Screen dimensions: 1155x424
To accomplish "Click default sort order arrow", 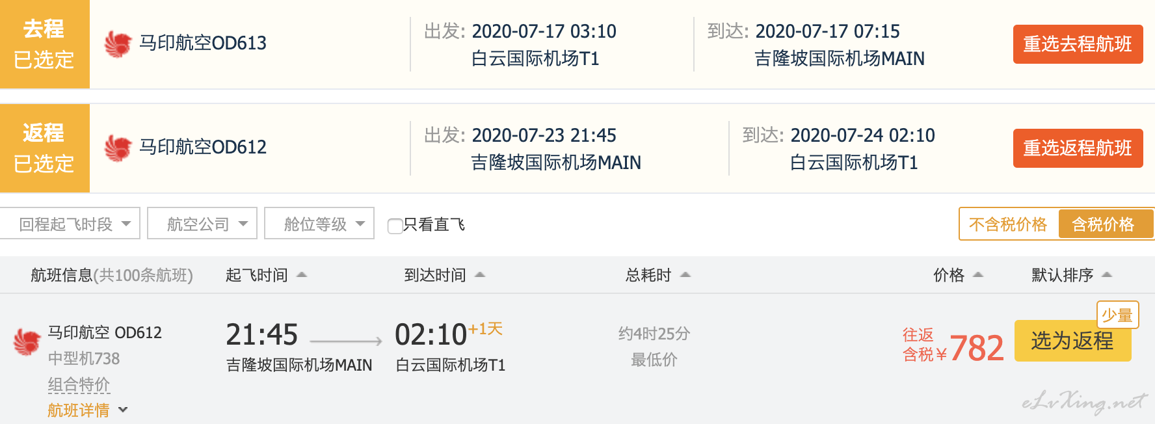I will pos(1107,275).
